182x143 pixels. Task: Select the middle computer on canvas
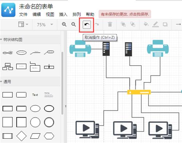click(125, 130)
